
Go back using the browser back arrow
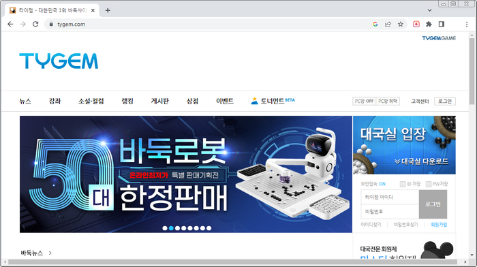tap(10, 24)
